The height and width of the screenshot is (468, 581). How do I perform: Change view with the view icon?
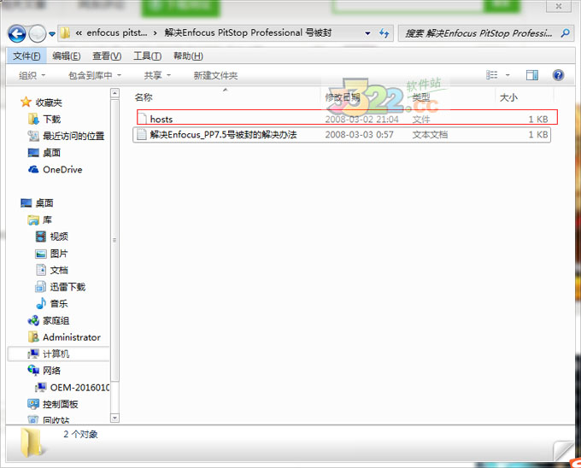(491, 75)
